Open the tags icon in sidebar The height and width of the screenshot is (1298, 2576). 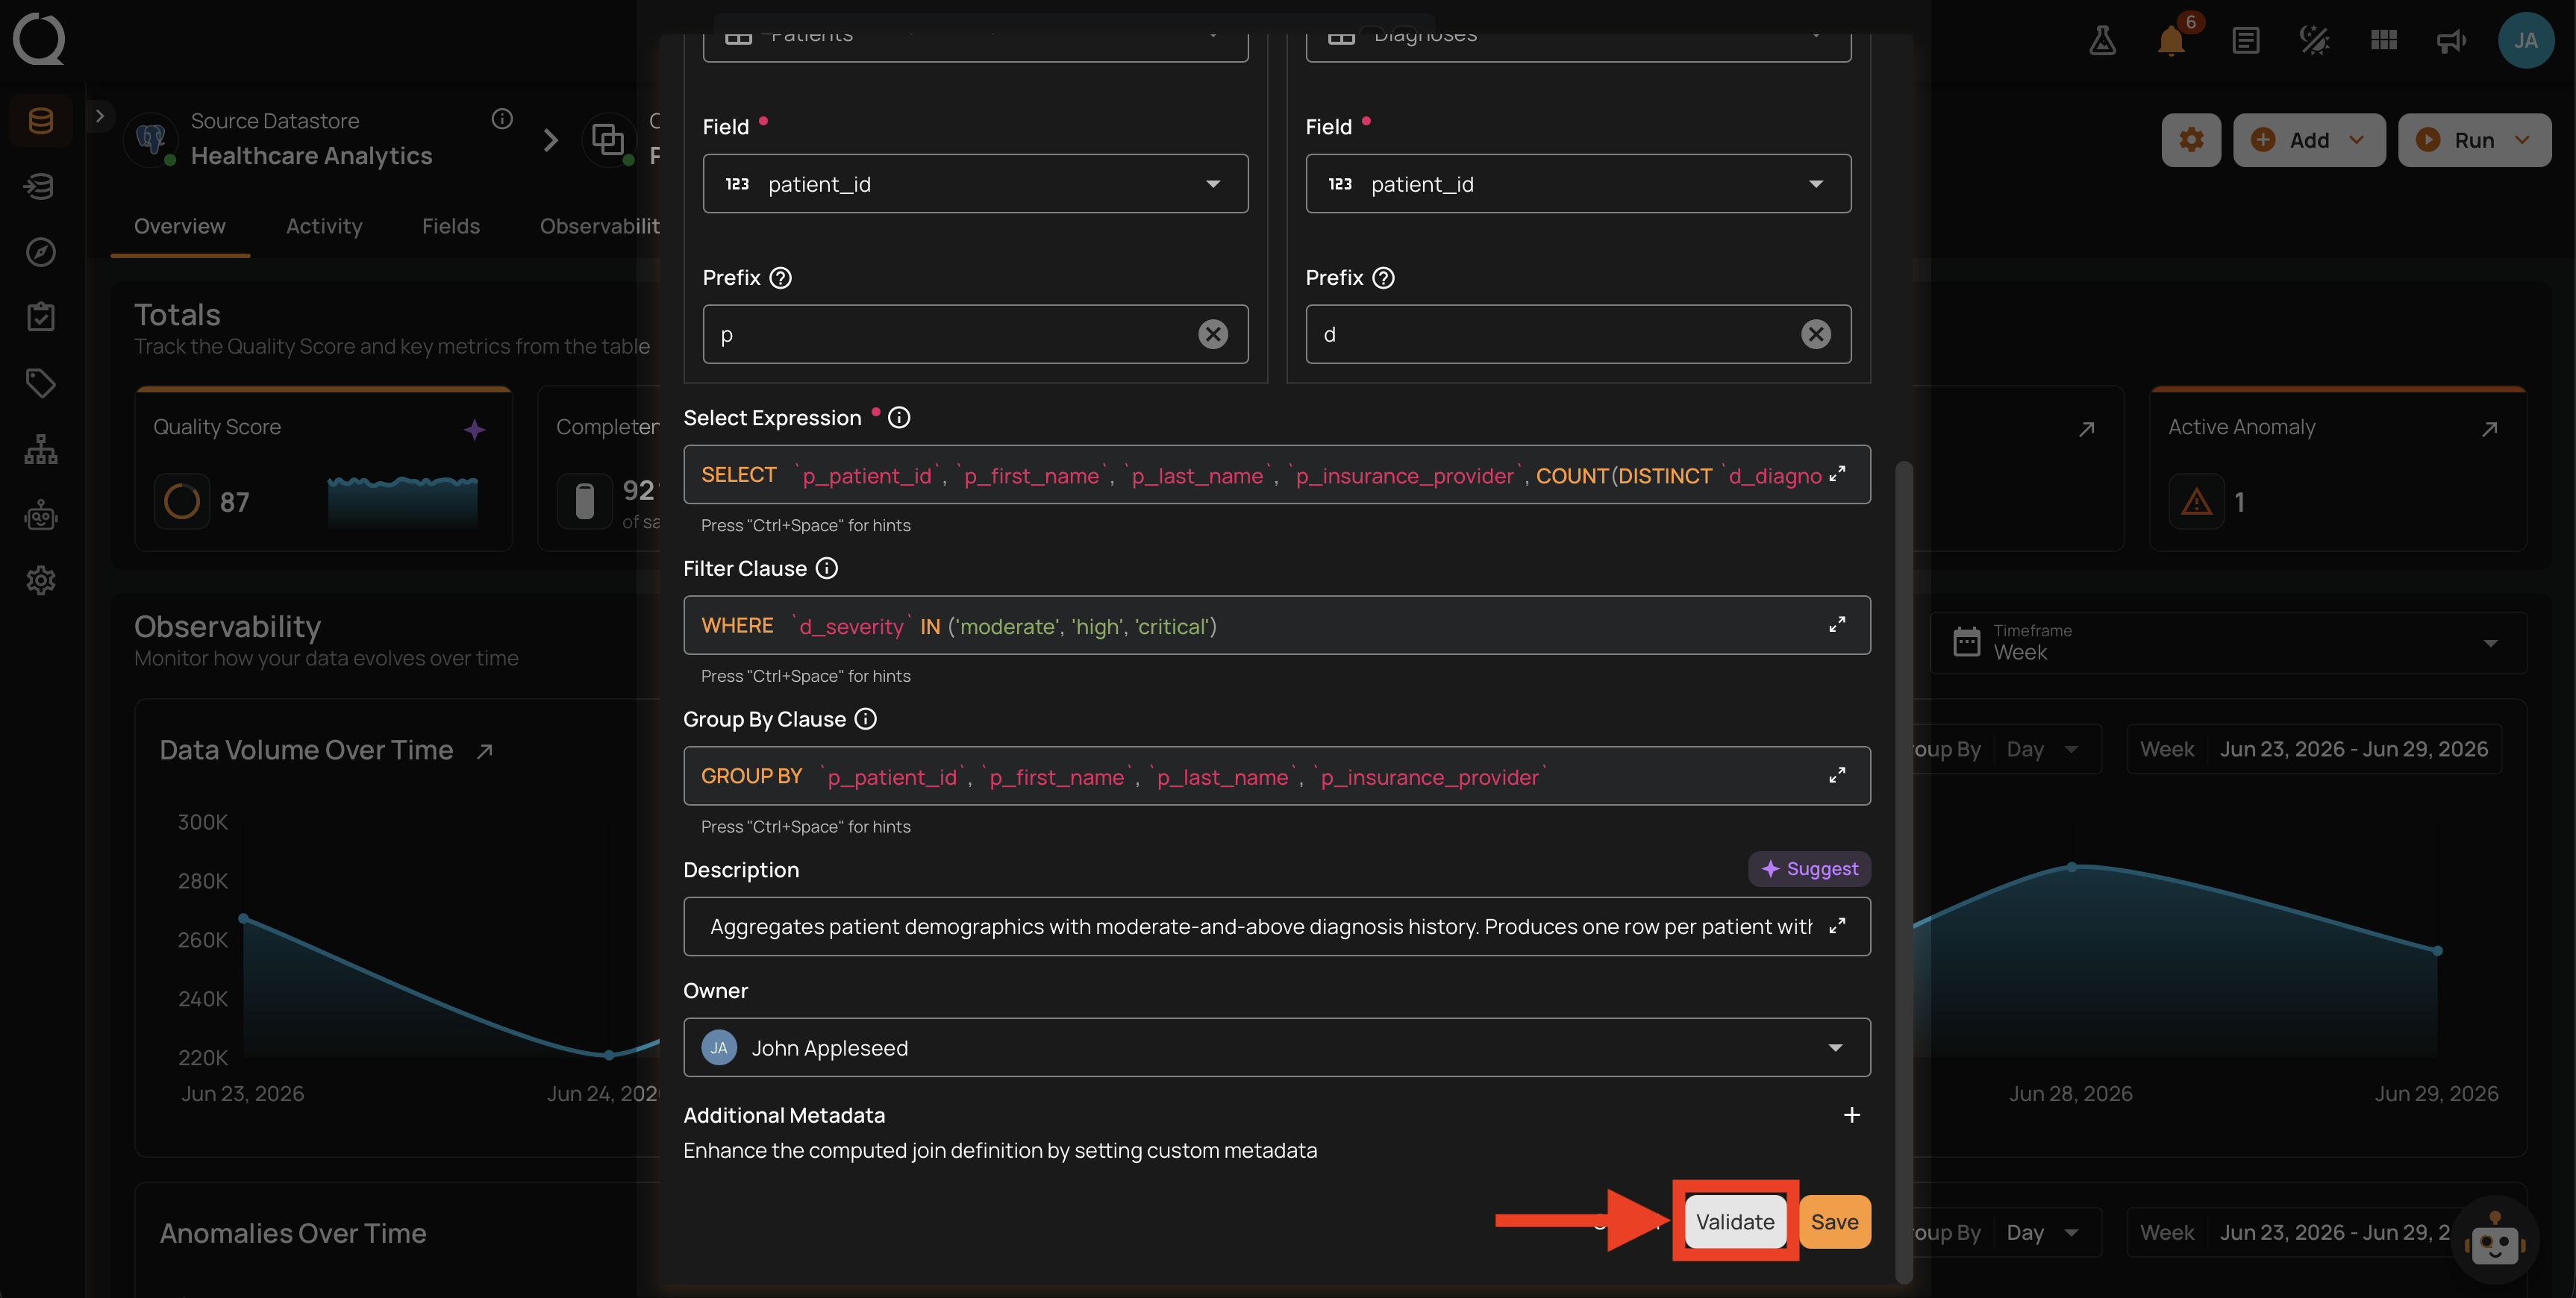[x=40, y=383]
